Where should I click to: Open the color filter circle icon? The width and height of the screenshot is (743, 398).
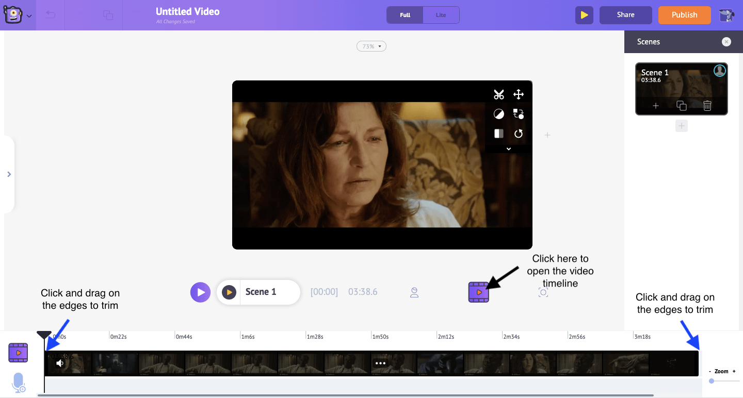(x=498, y=114)
